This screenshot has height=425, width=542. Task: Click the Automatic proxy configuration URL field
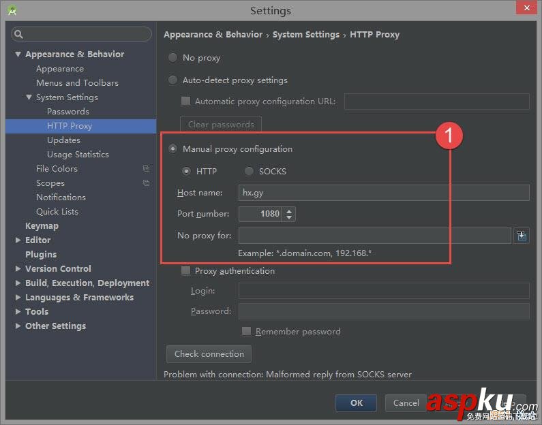point(436,101)
